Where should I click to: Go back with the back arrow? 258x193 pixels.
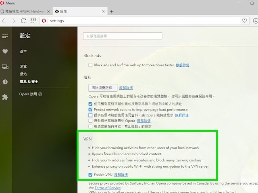tap(4, 21)
